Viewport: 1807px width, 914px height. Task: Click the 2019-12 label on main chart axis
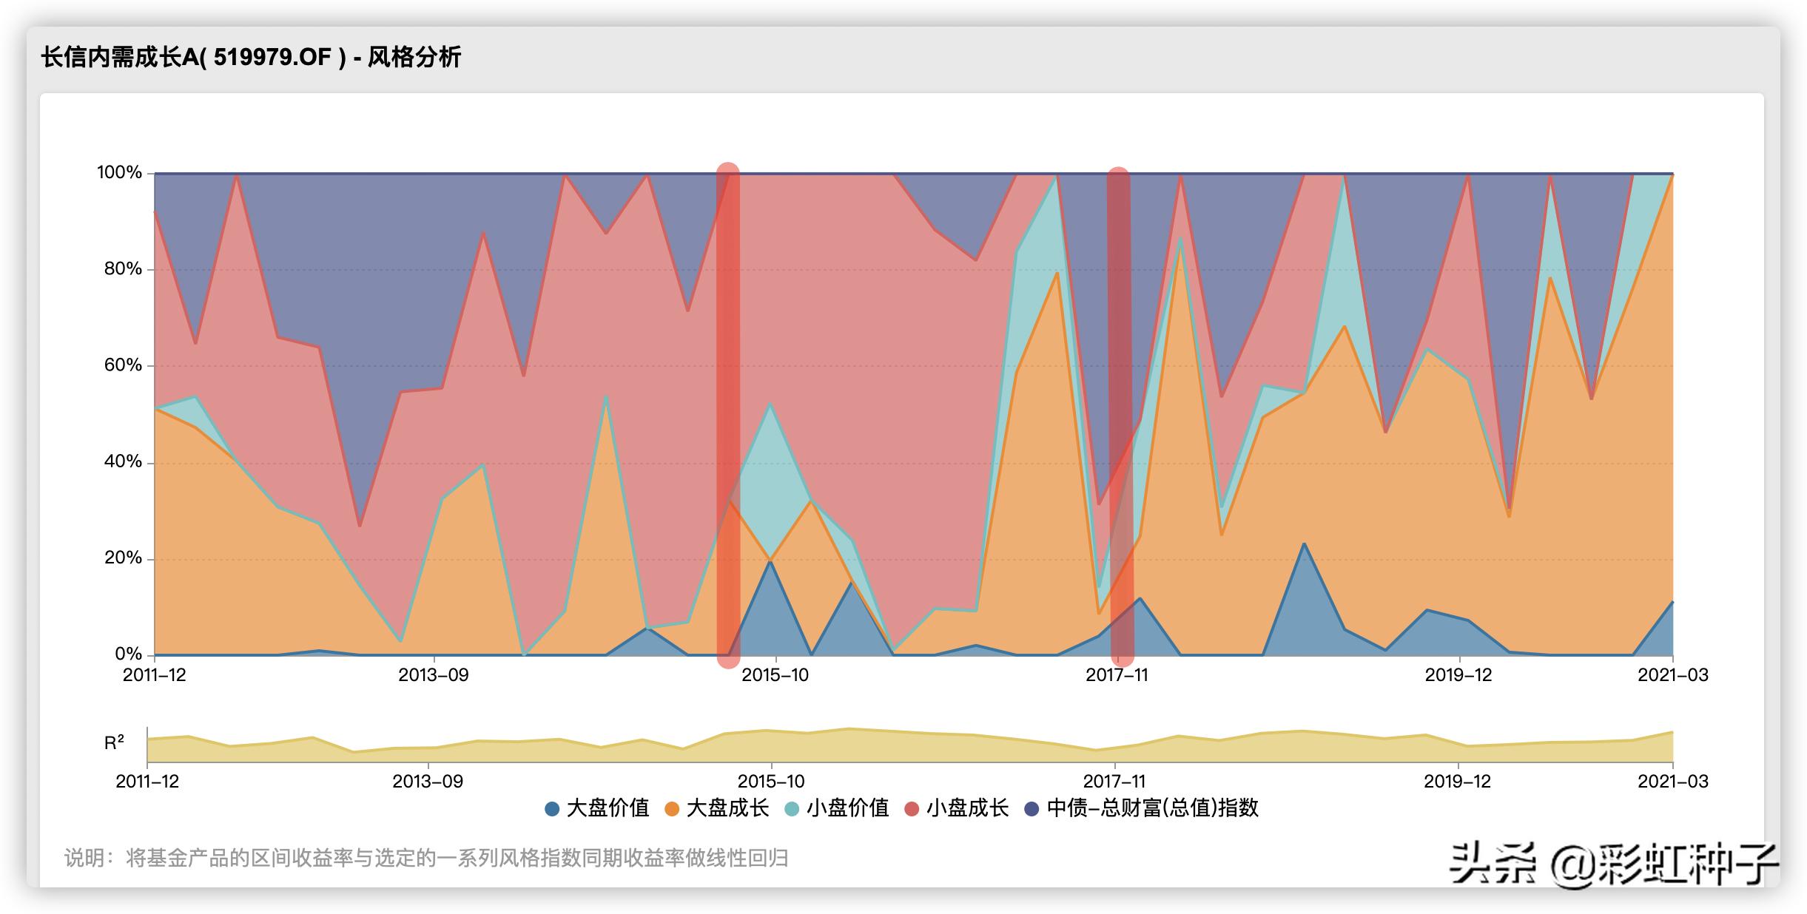point(1458,675)
